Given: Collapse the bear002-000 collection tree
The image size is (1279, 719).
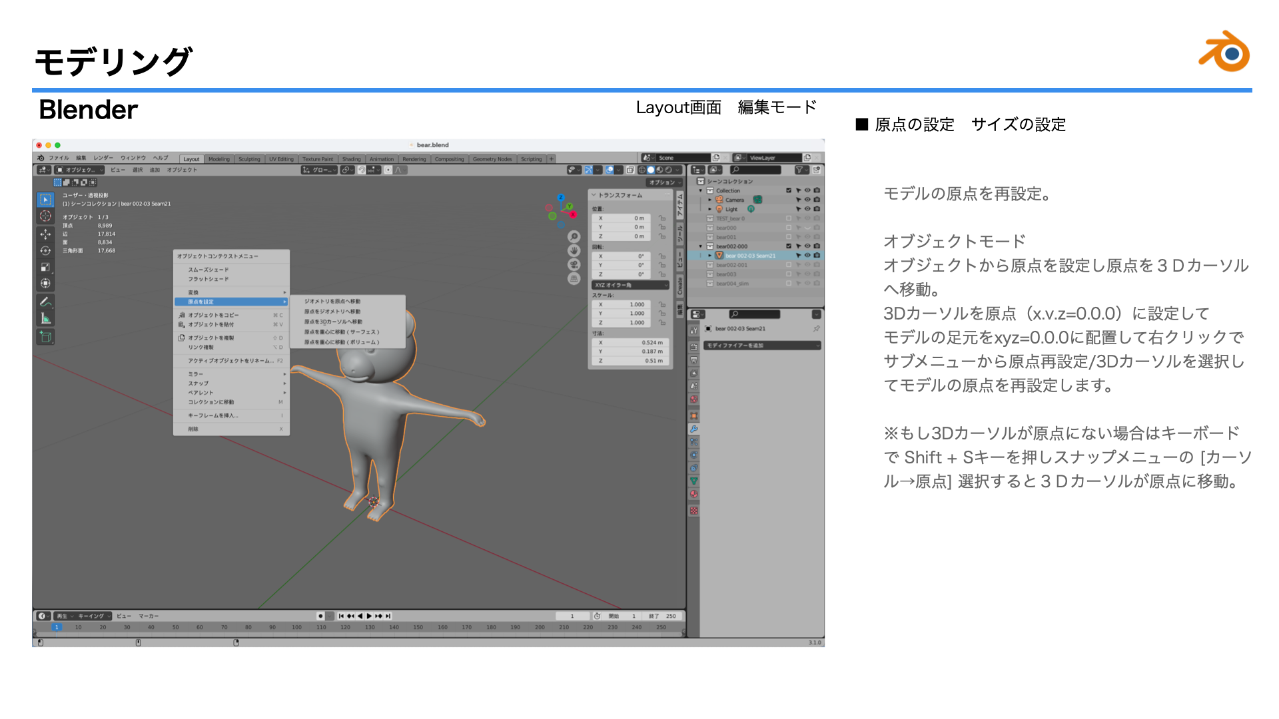Looking at the screenshot, I should (x=701, y=246).
